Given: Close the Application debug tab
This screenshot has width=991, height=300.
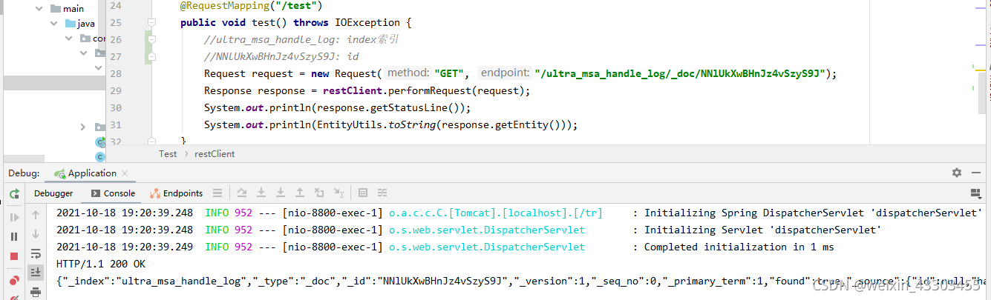Looking at the screenshot, I should (x=125, y=174).
